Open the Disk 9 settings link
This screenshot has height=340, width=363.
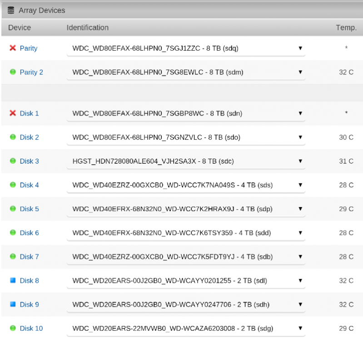(x=29, y=305)
